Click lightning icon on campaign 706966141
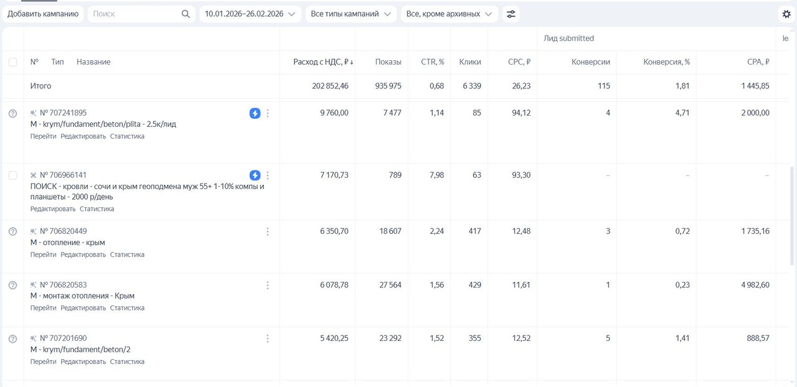The width and height of the screenshot is (797, 387). pyautogui.click(x=255, y=175)
